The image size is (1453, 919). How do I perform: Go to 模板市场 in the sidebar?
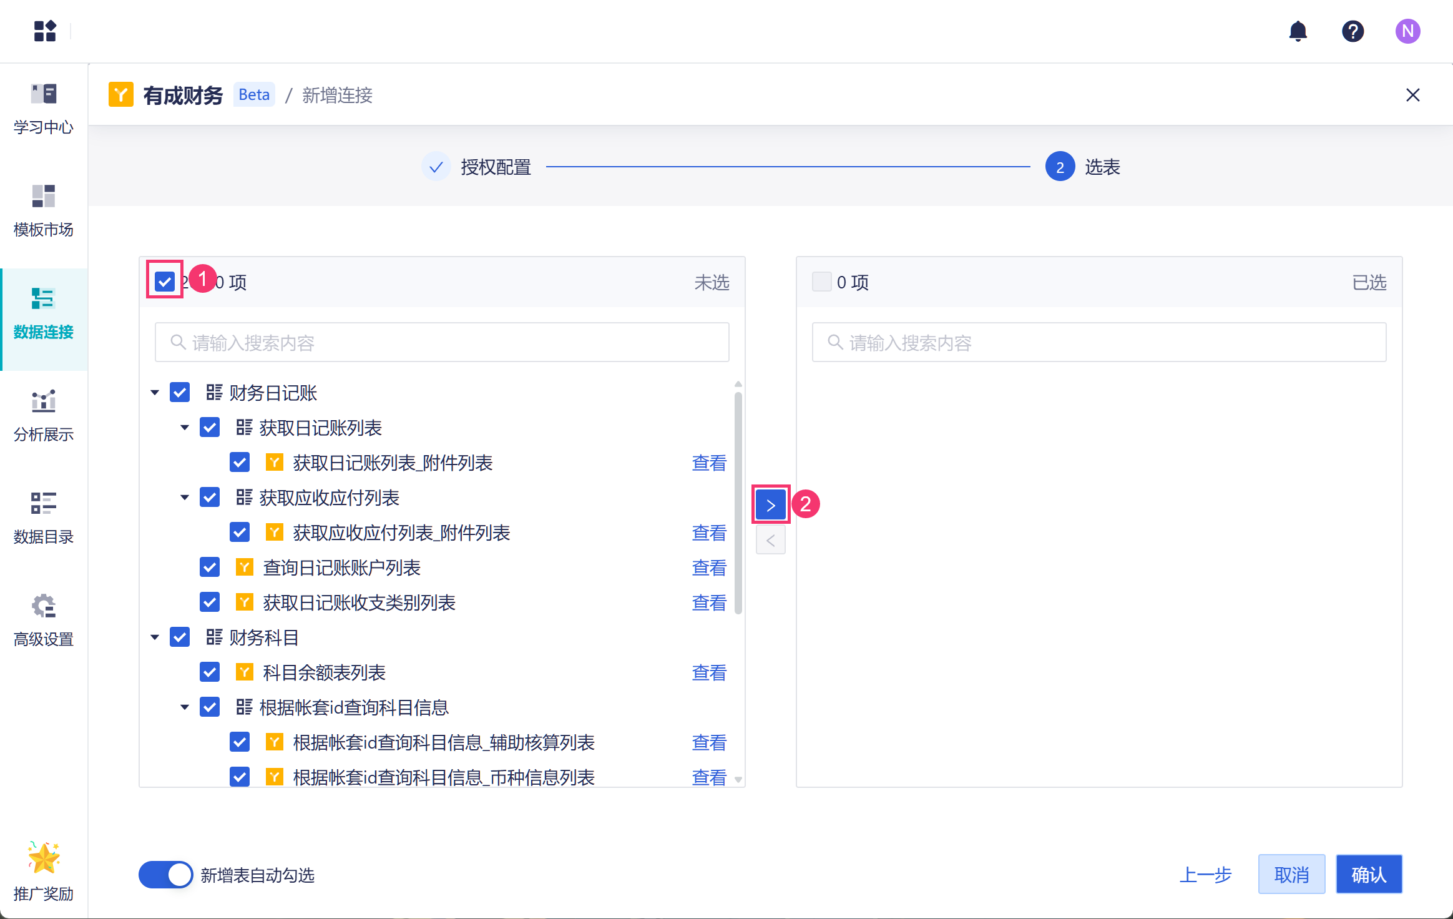pyautogui.click(x=44, y=211)
